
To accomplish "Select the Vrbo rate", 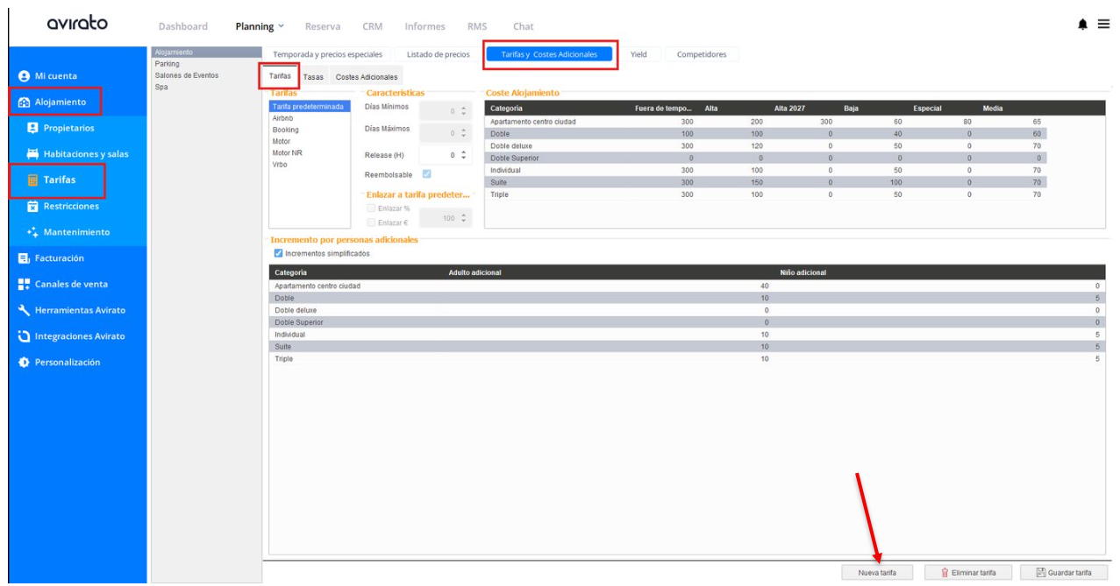I will tap(309, 164).
